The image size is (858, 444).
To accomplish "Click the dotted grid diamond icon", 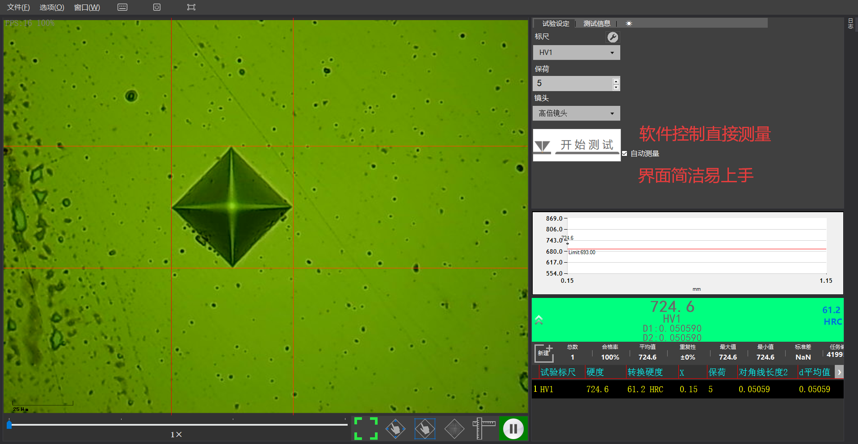I will click(x=454, y=429).
